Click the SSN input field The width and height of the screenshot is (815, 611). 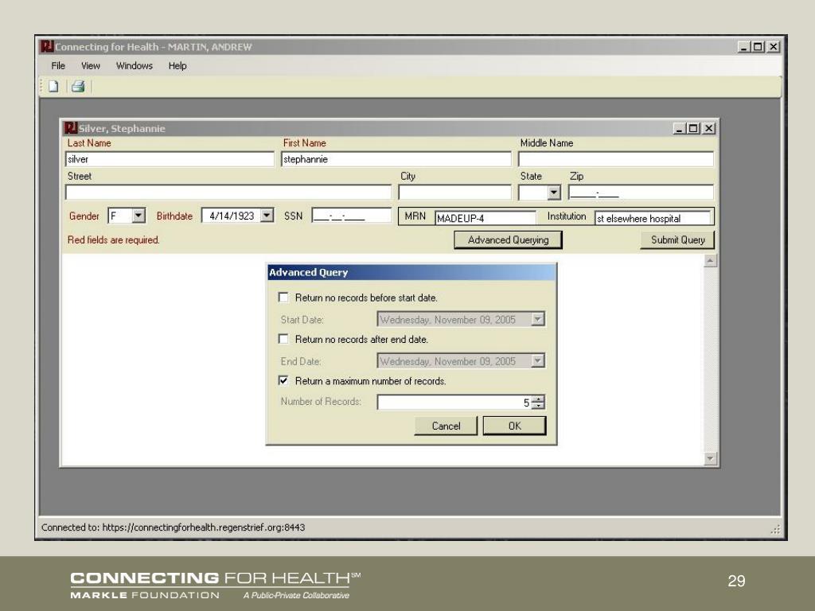tap(351, 216)
